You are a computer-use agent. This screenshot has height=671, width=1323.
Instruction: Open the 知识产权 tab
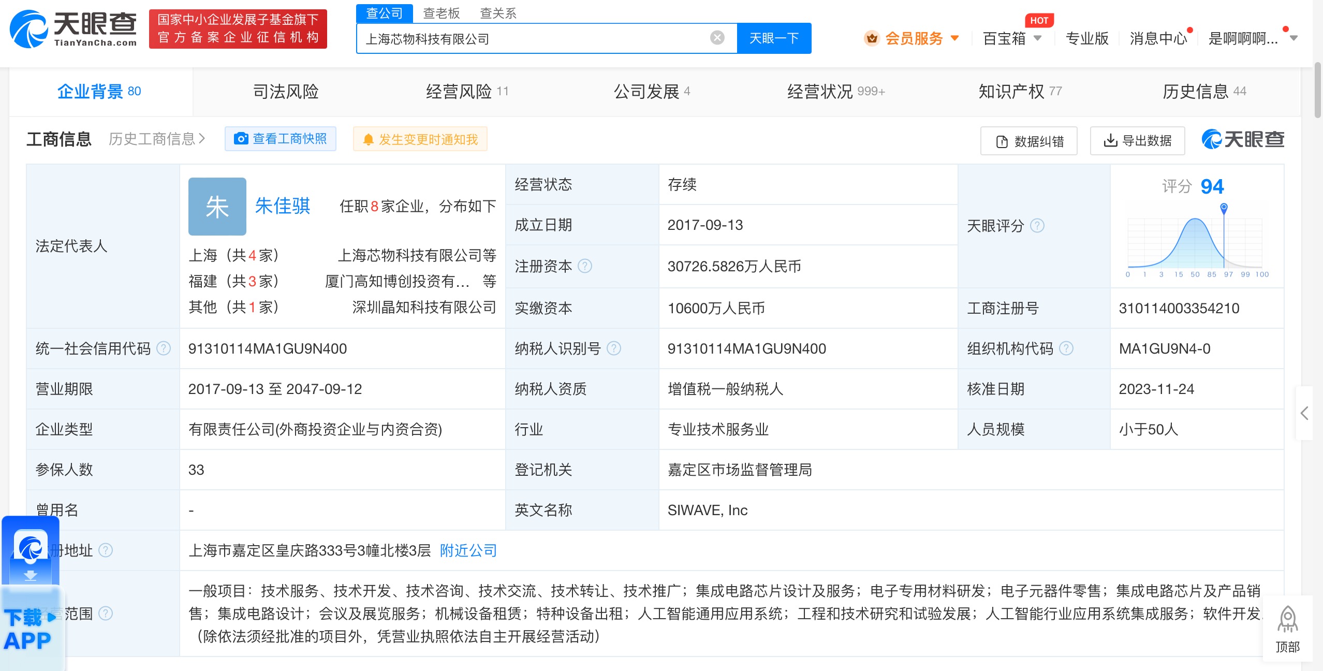[1020, 92]
